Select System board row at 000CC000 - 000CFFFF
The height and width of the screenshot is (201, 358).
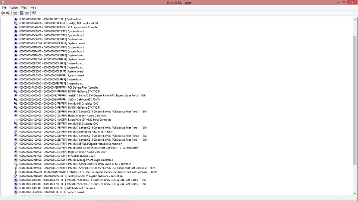click(51, 43)
